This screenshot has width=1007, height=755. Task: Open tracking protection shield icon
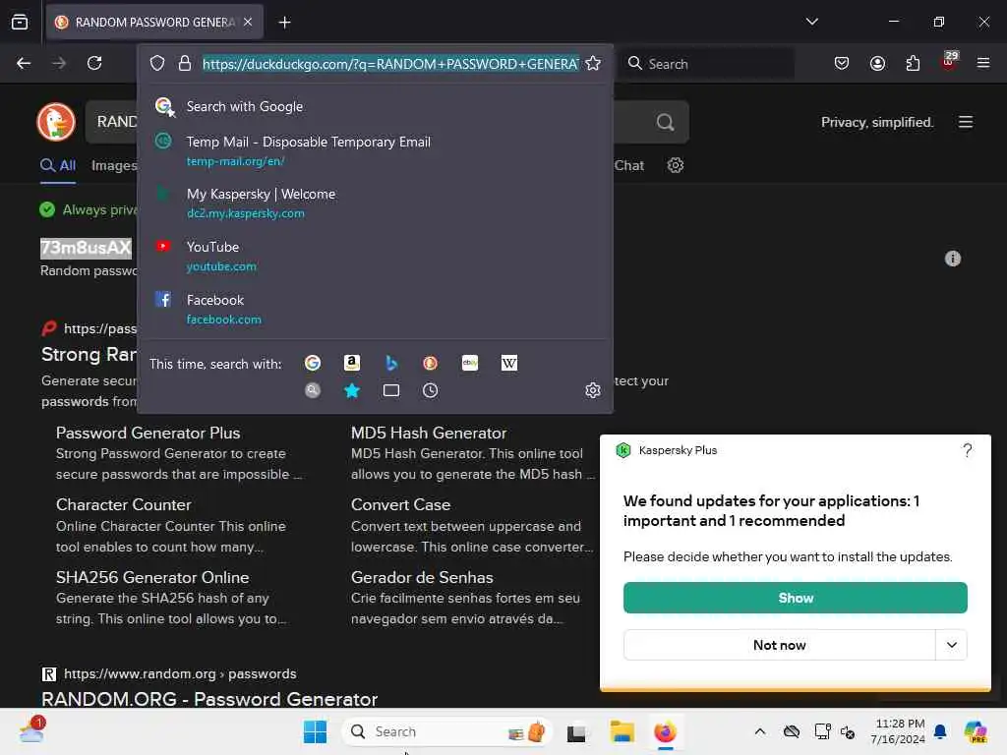[157, 63]
